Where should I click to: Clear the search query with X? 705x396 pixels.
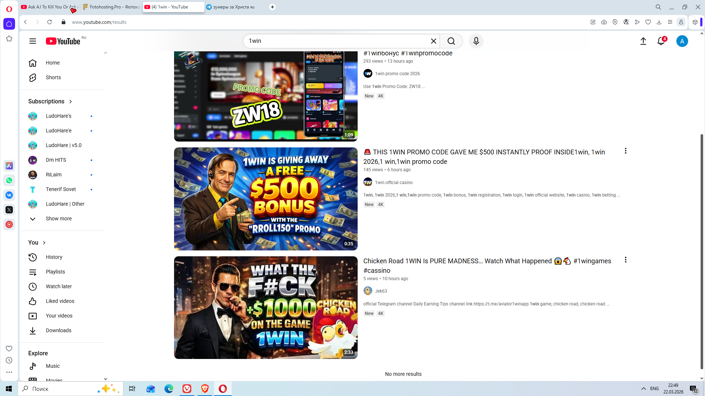434,41
